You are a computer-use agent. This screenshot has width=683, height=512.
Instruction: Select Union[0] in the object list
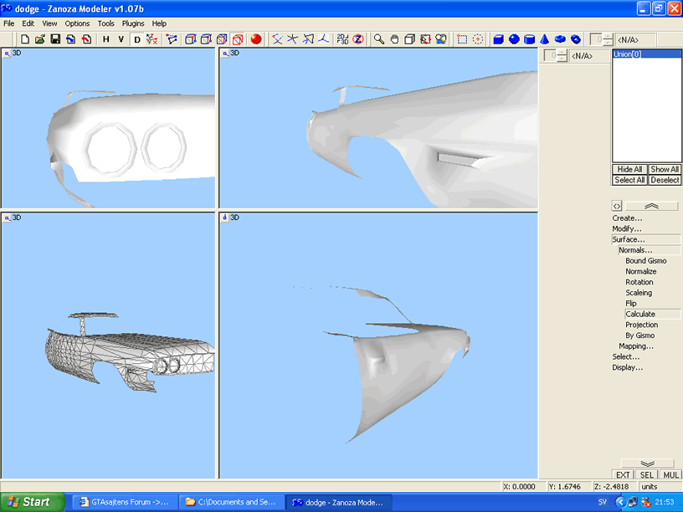(647, 54)
